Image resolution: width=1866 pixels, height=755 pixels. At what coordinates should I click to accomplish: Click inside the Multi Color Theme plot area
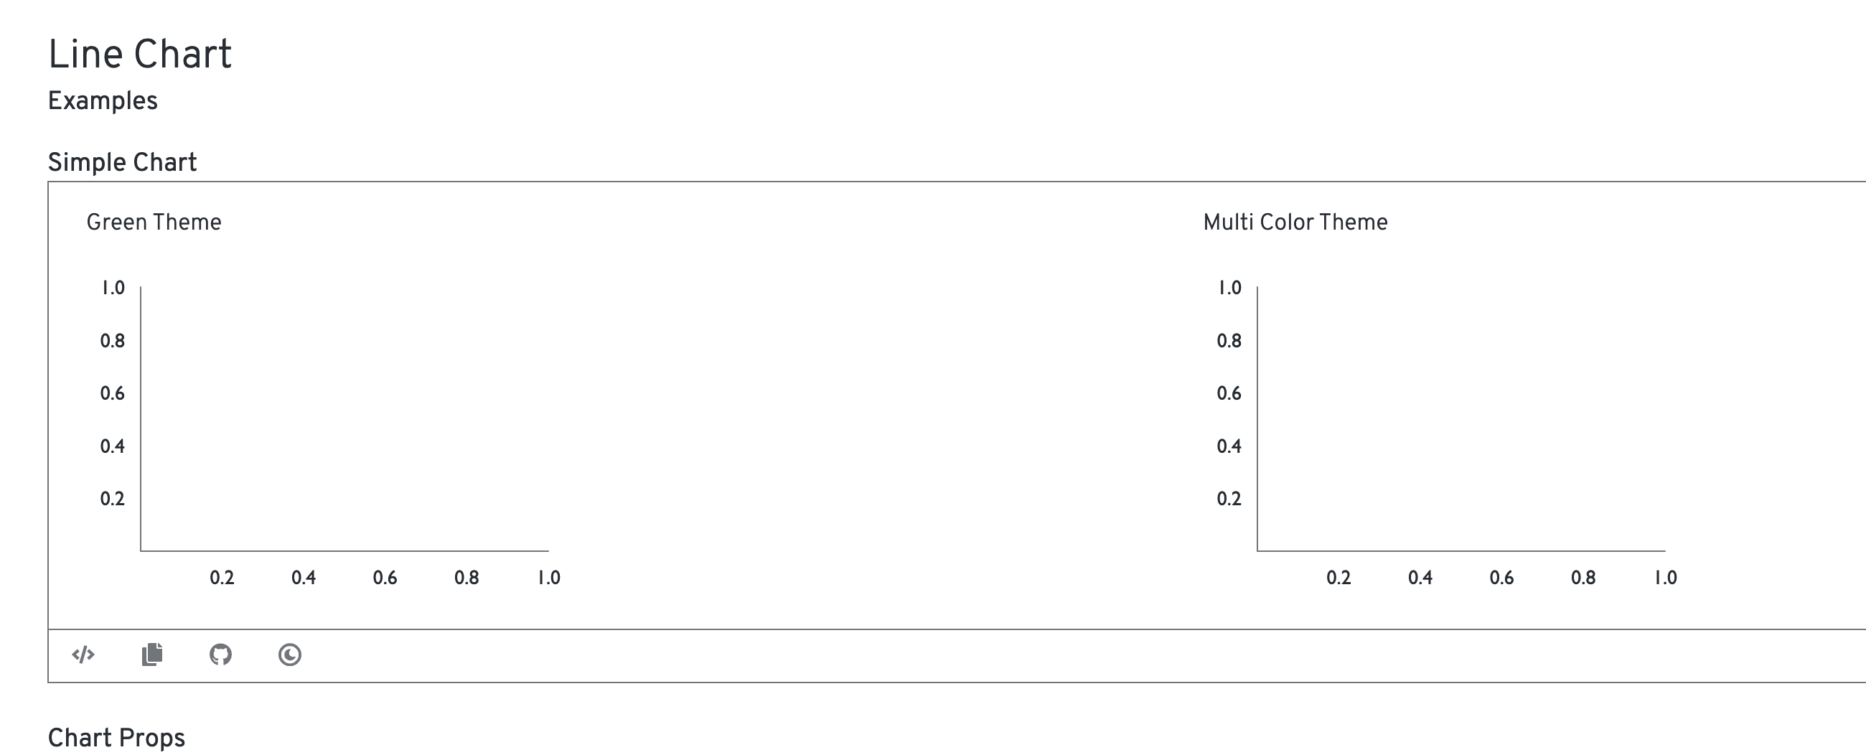click(1462, 419)
